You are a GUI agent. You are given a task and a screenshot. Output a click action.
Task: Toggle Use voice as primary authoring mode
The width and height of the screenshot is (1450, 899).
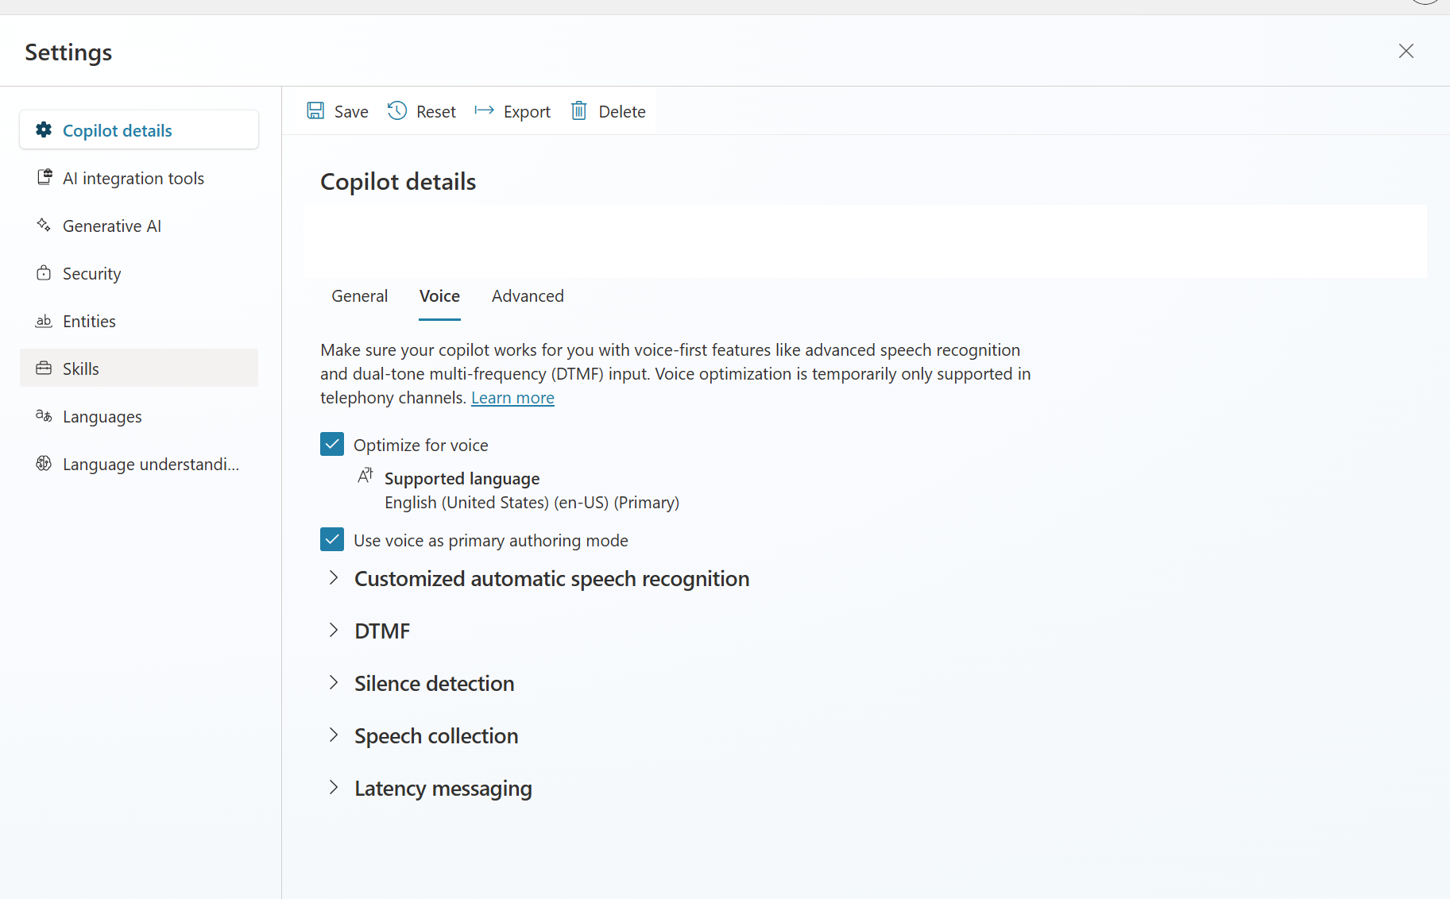pos(332,540)
